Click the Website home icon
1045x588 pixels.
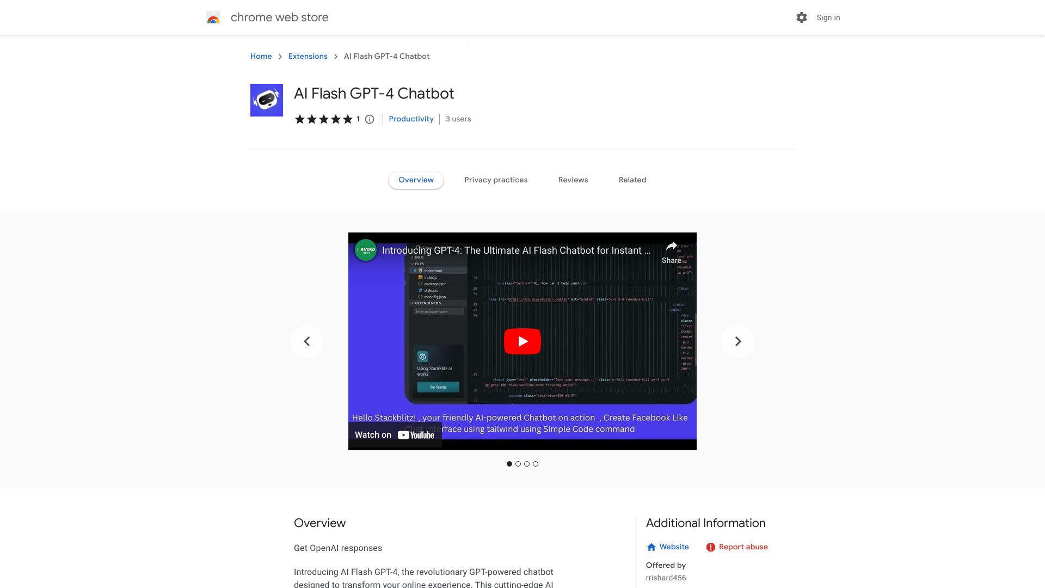point(651,547)
